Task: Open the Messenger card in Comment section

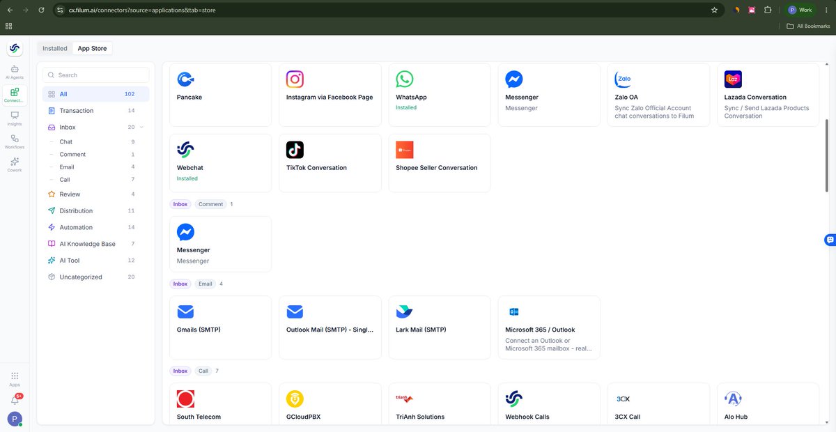Action: pyautogui.click(x=221, y=244)
